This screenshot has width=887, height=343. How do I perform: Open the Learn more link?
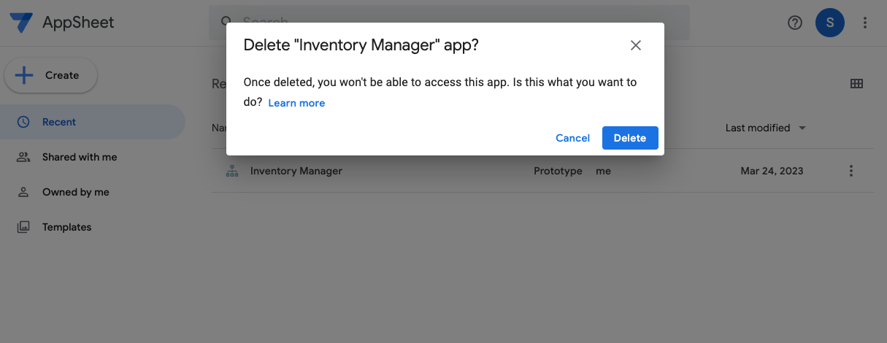296,103
